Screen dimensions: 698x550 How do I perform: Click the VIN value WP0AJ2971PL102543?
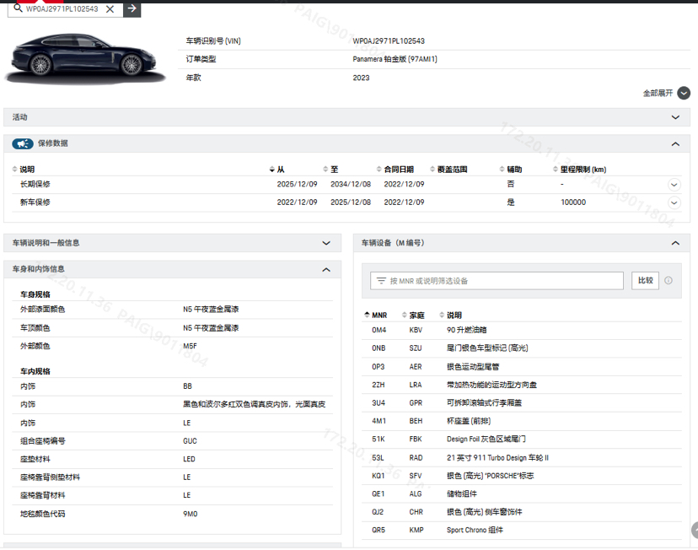(389, 41)
